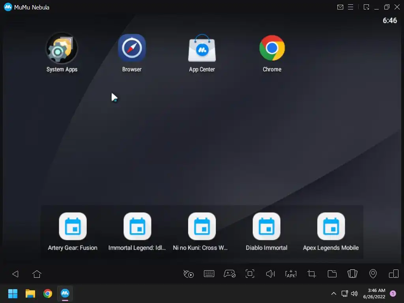Launch the Browser app
Image resolution: width=404 pixels, height=303 pixels.
132,48
